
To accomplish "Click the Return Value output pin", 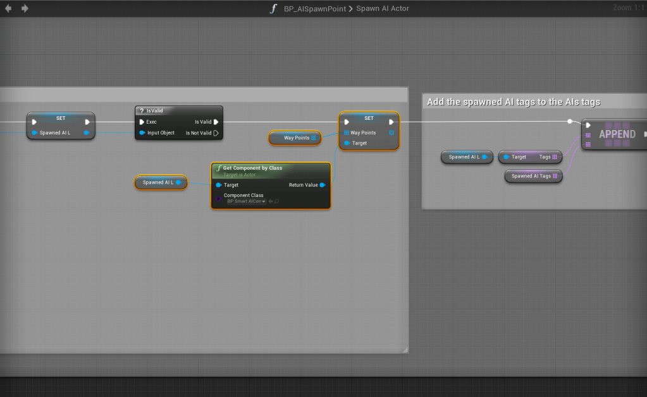I will coord(323,185).
